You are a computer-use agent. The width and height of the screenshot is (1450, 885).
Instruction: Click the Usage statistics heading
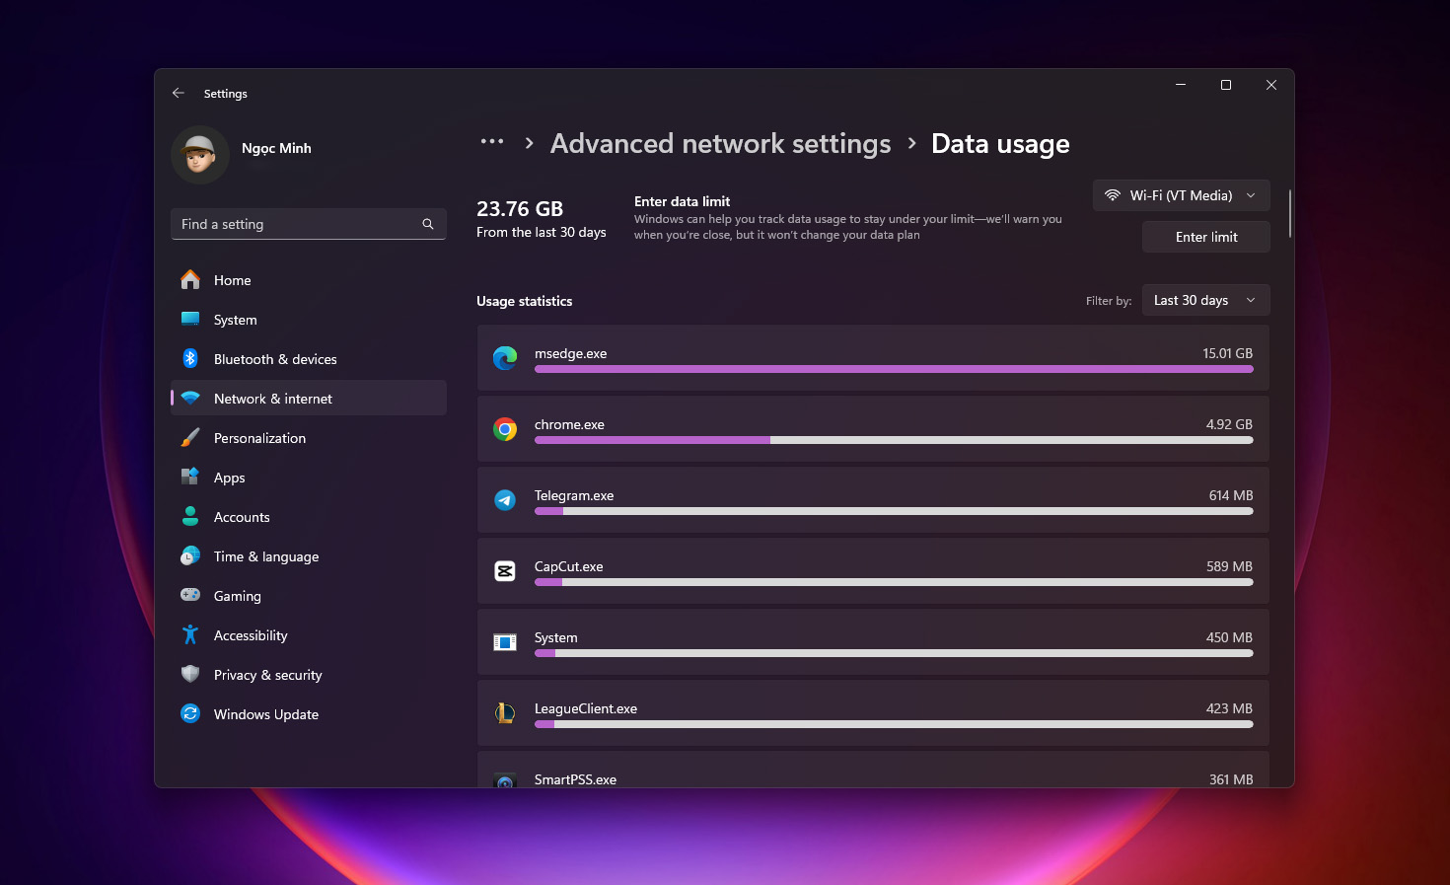point(524,301)
